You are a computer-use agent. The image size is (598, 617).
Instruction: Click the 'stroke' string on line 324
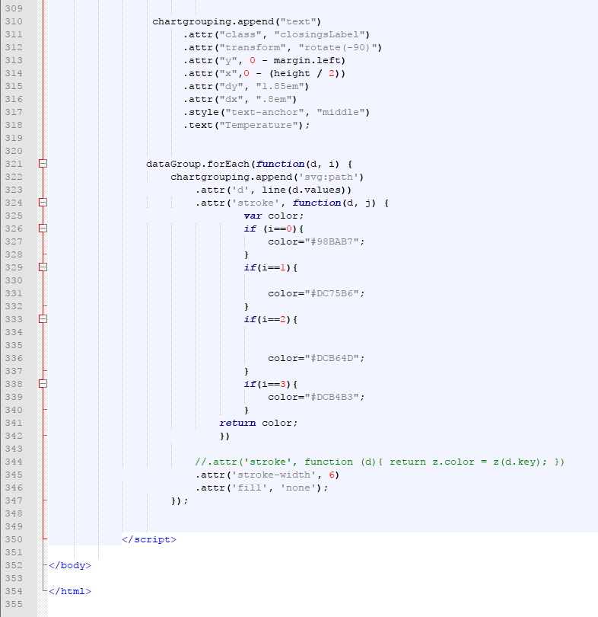[256, 203]
